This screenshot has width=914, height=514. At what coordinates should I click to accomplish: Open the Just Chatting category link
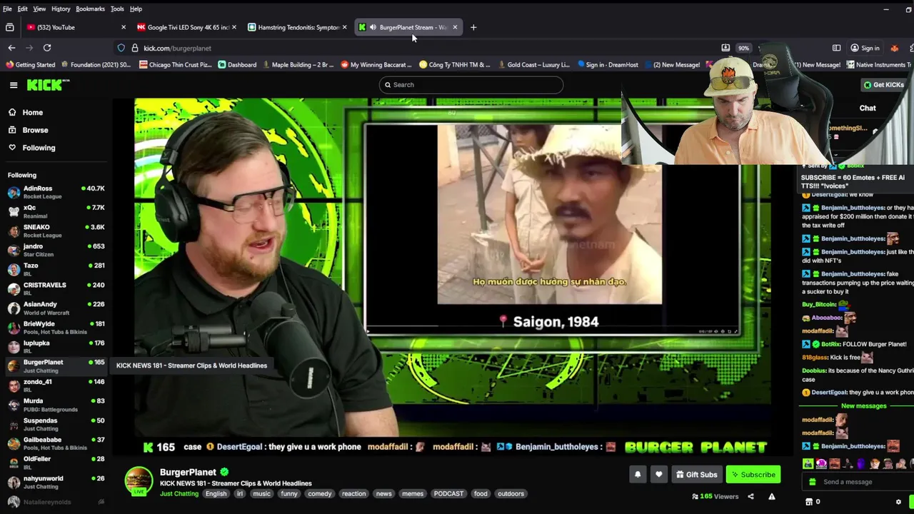tap(179, 493)
